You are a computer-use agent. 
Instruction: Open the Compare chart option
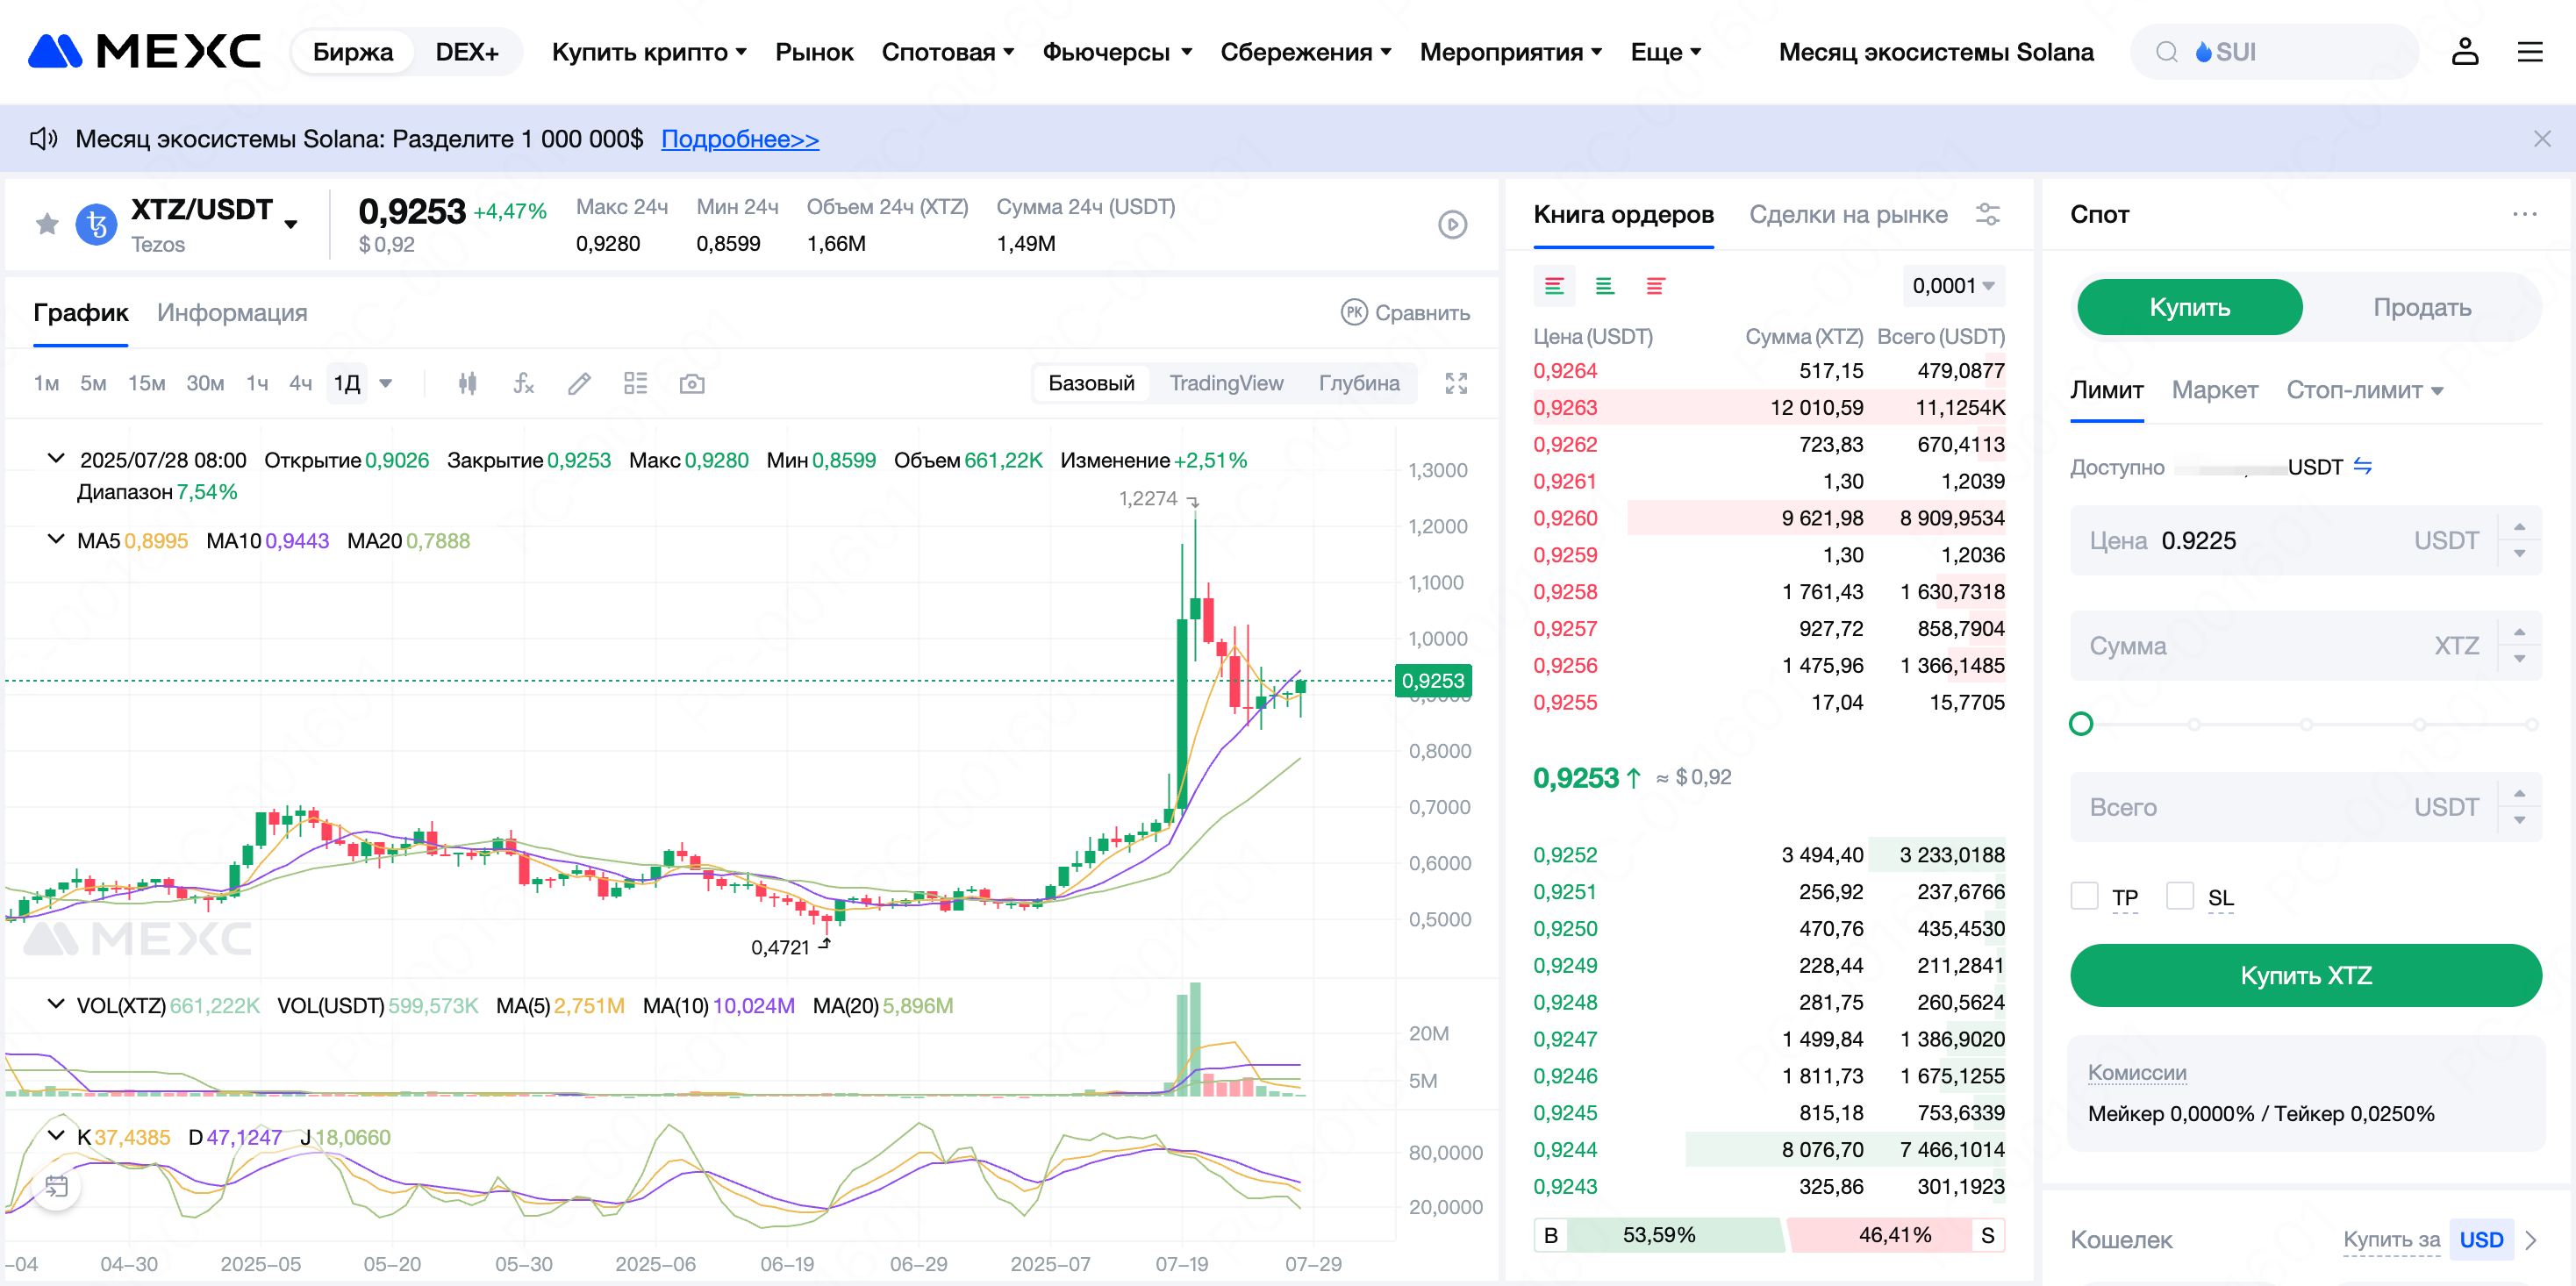1405,313
